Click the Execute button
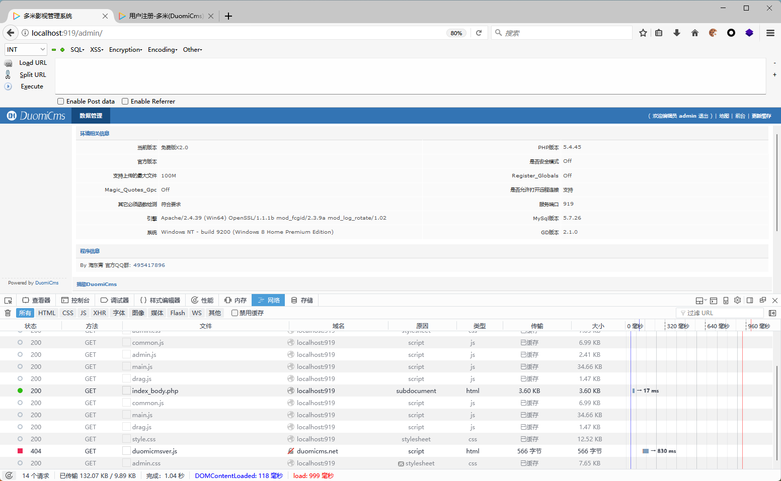The height and width of the screenshot is (481, 781). (x=32, y=86)
